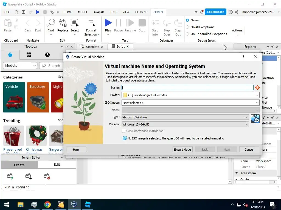Click the share icon near username
The image size is (281, 210).
[x=237, y=12]
